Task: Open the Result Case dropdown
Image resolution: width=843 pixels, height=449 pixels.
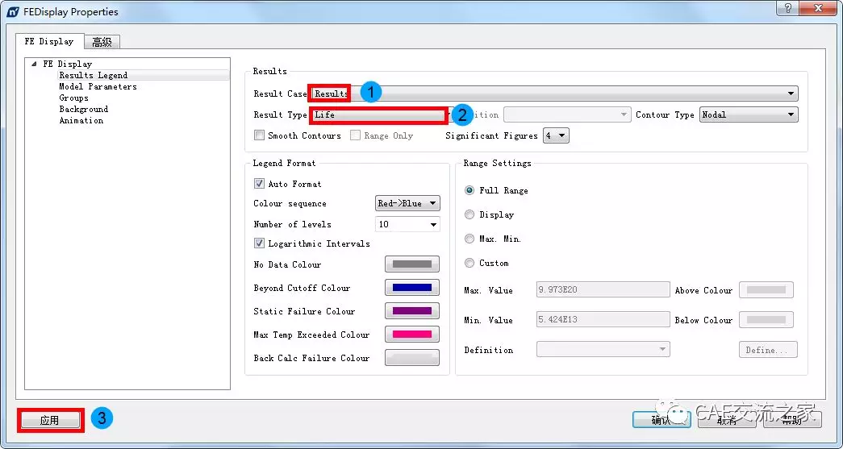Action: click(555, 94)
